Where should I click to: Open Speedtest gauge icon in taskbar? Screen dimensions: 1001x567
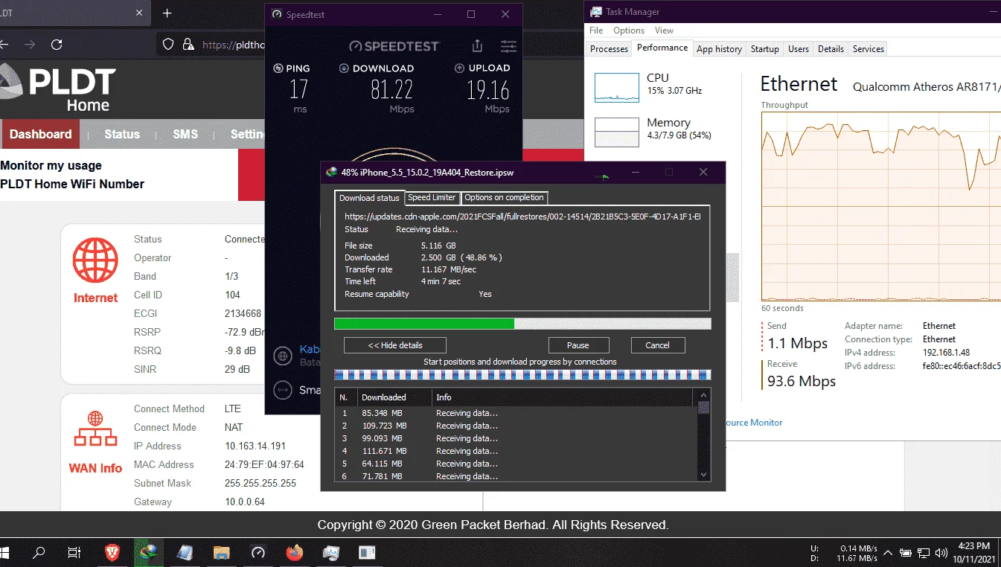click(258, 552)
